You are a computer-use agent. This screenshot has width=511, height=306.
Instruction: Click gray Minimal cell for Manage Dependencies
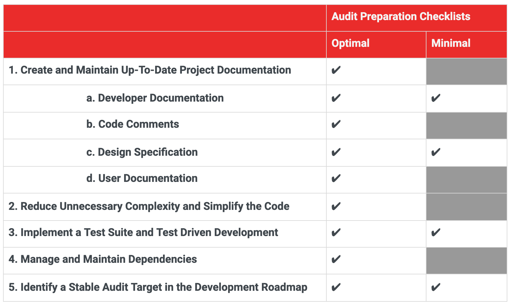click(x=467, y=261)
